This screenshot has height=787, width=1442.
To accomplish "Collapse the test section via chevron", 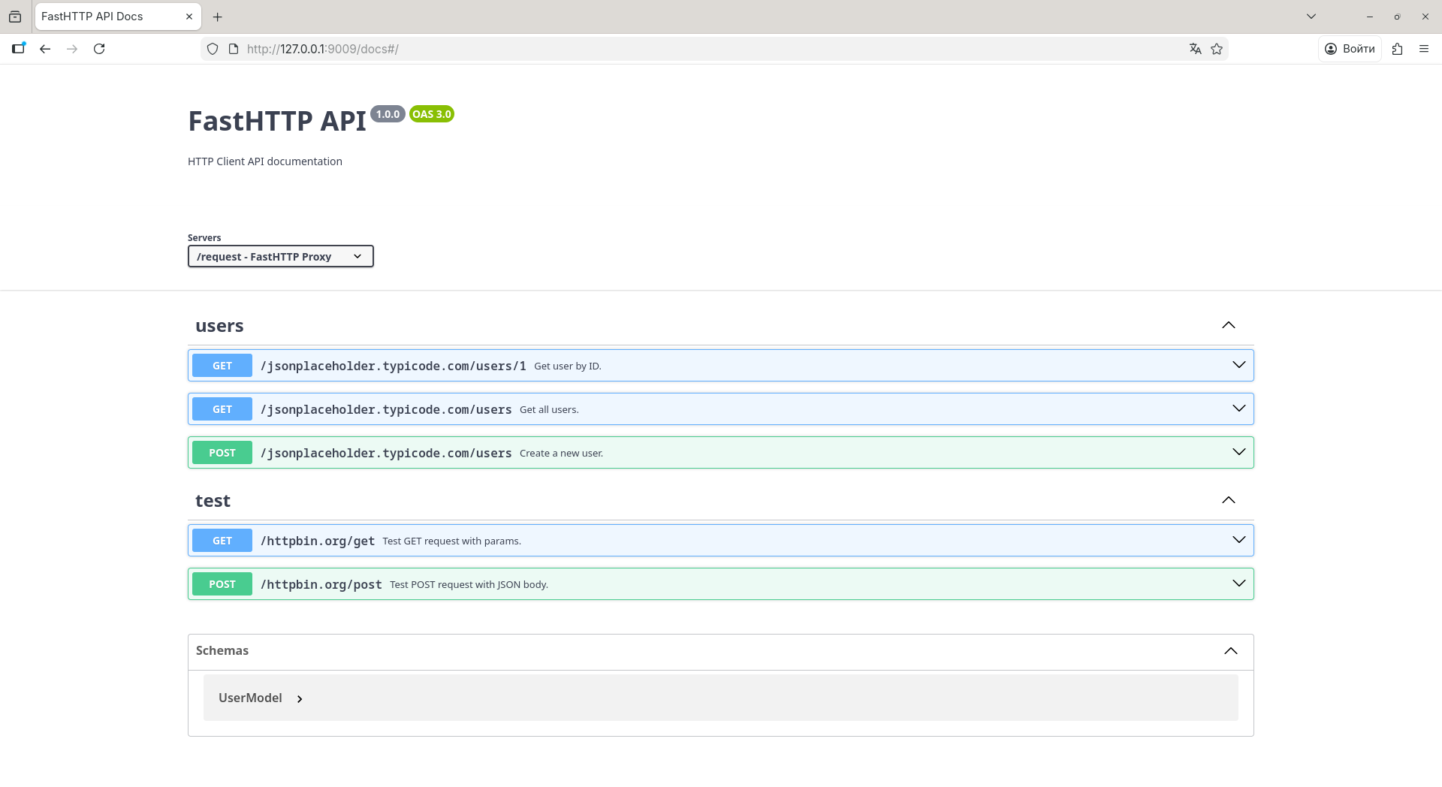I will coord(1229,500).
